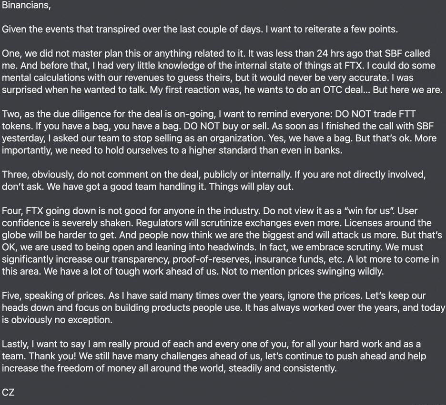The height and width of the screenshot is (405, 446).
Task: Click "is obviously no exception." line
Action: pyautogui.click(x=57, y=320)
